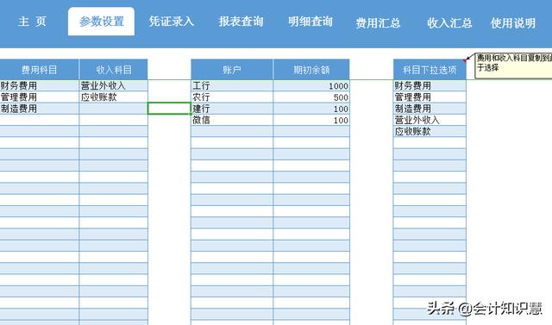The height and width of the screenshot is (325, 552).
Task: Click 建行's 100 balance cell
Action: coord(311,109)
